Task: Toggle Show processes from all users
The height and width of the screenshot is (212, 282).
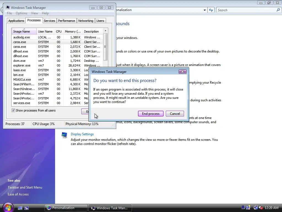Action: [13, 110]
